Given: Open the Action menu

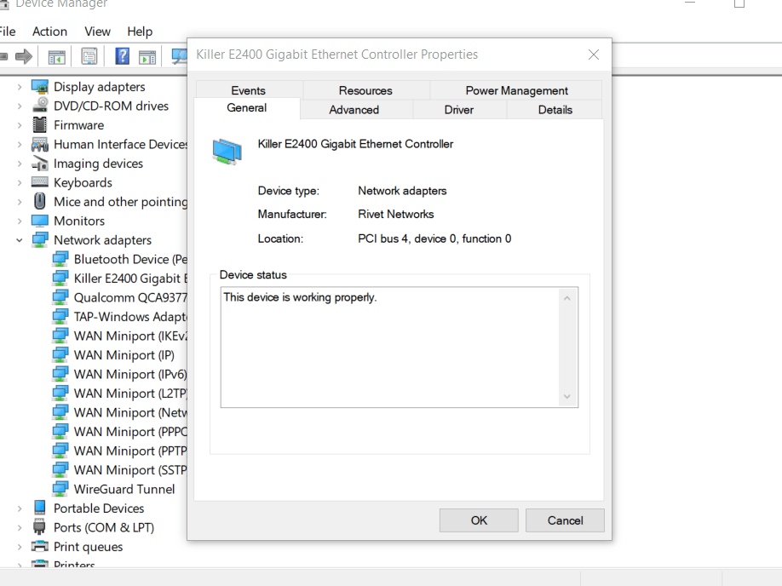Looking at the screenshot, I should click(49, 32).
